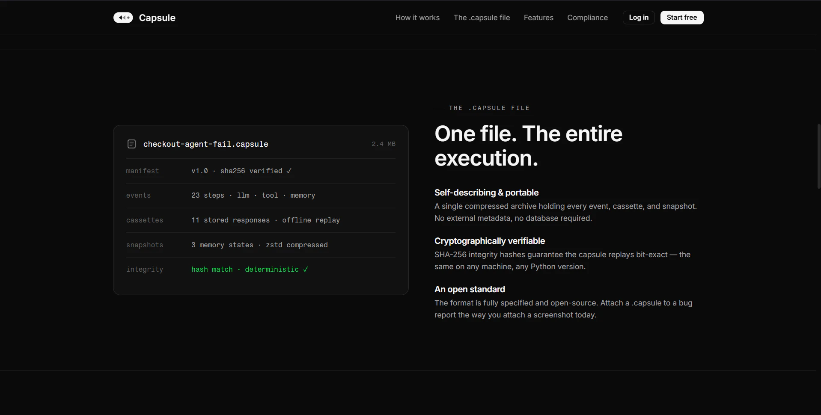This screenshot has width=821, height=415.
Task: Click '11 stored responses · offline replay' value
Action: click(x=265, y=220)
